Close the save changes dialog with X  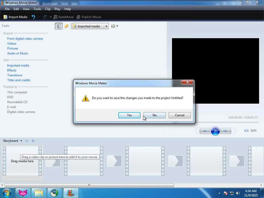point(187,82)
